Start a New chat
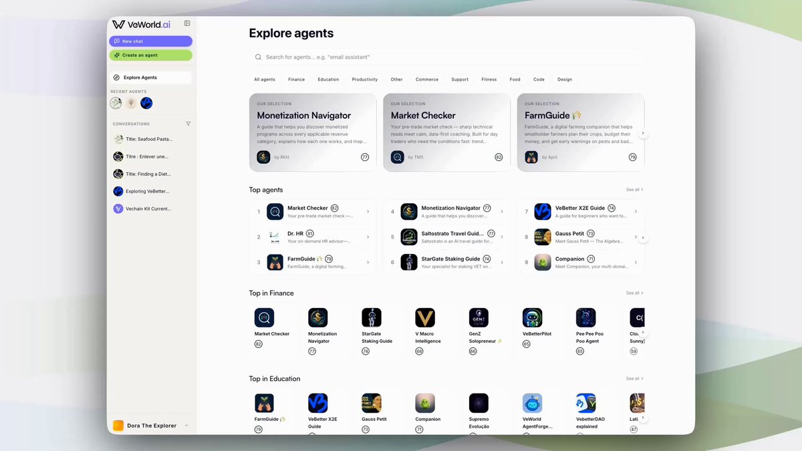 coord(151,41)
